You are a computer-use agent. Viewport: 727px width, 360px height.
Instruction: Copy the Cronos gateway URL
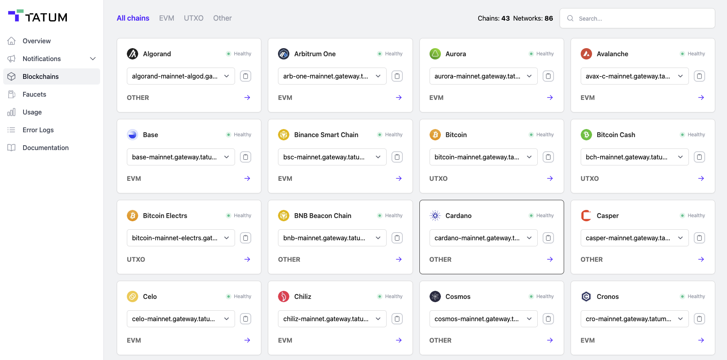699,319
